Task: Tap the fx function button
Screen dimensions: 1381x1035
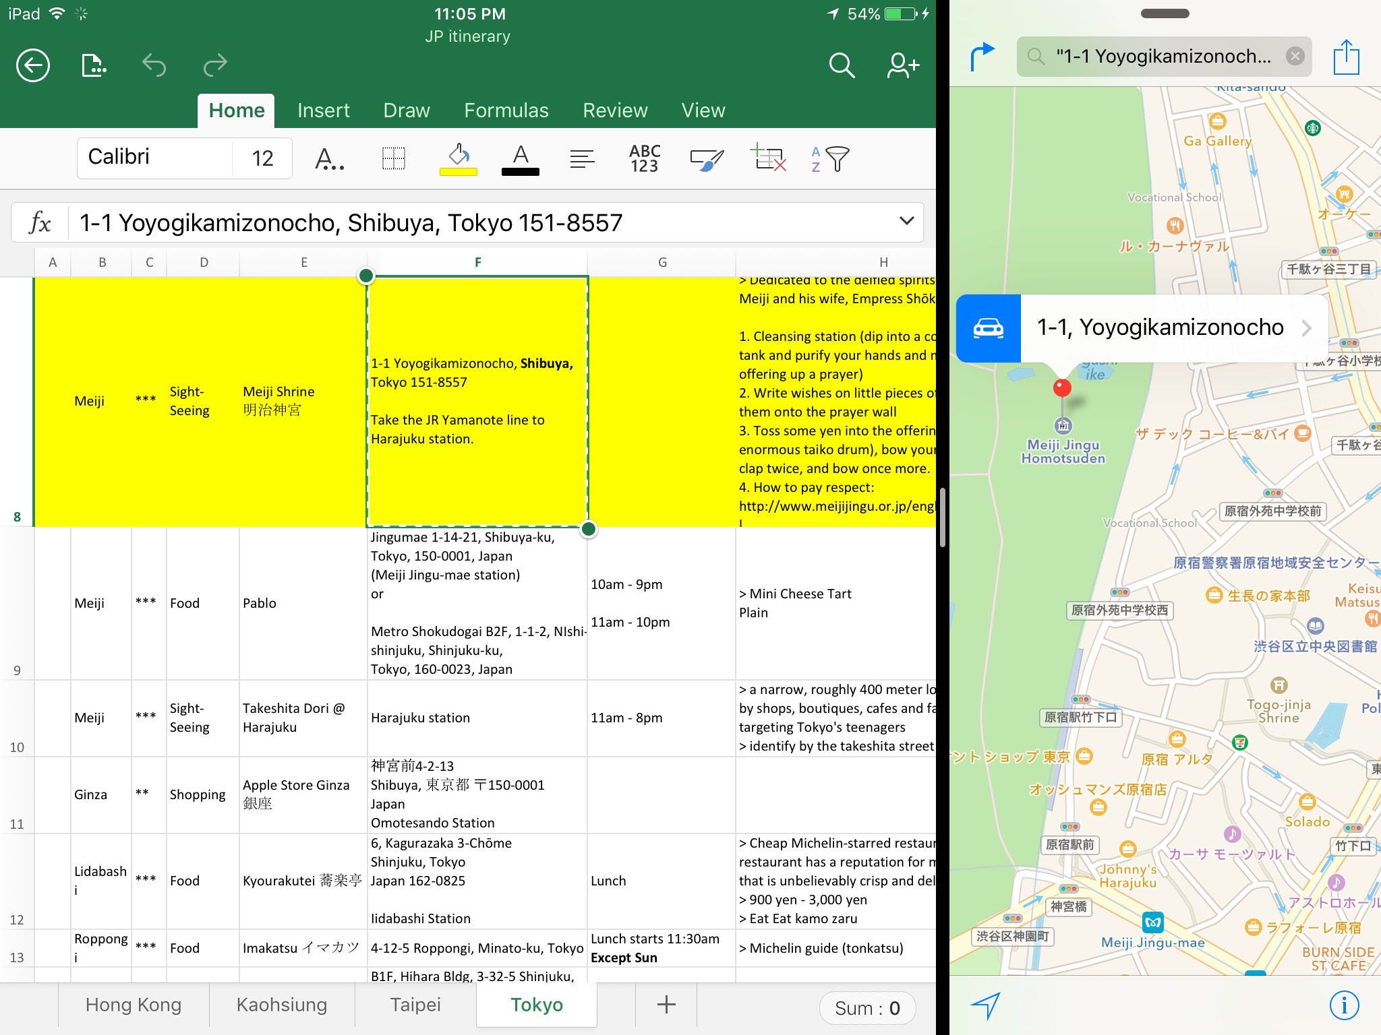Action: (x=40, y=222)
